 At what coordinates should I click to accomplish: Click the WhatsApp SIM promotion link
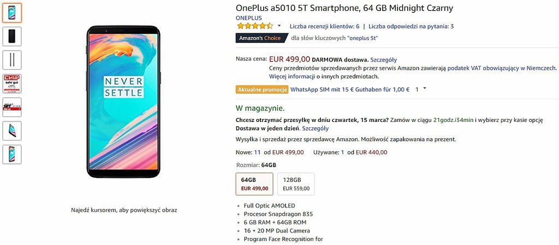pos(349,89)
